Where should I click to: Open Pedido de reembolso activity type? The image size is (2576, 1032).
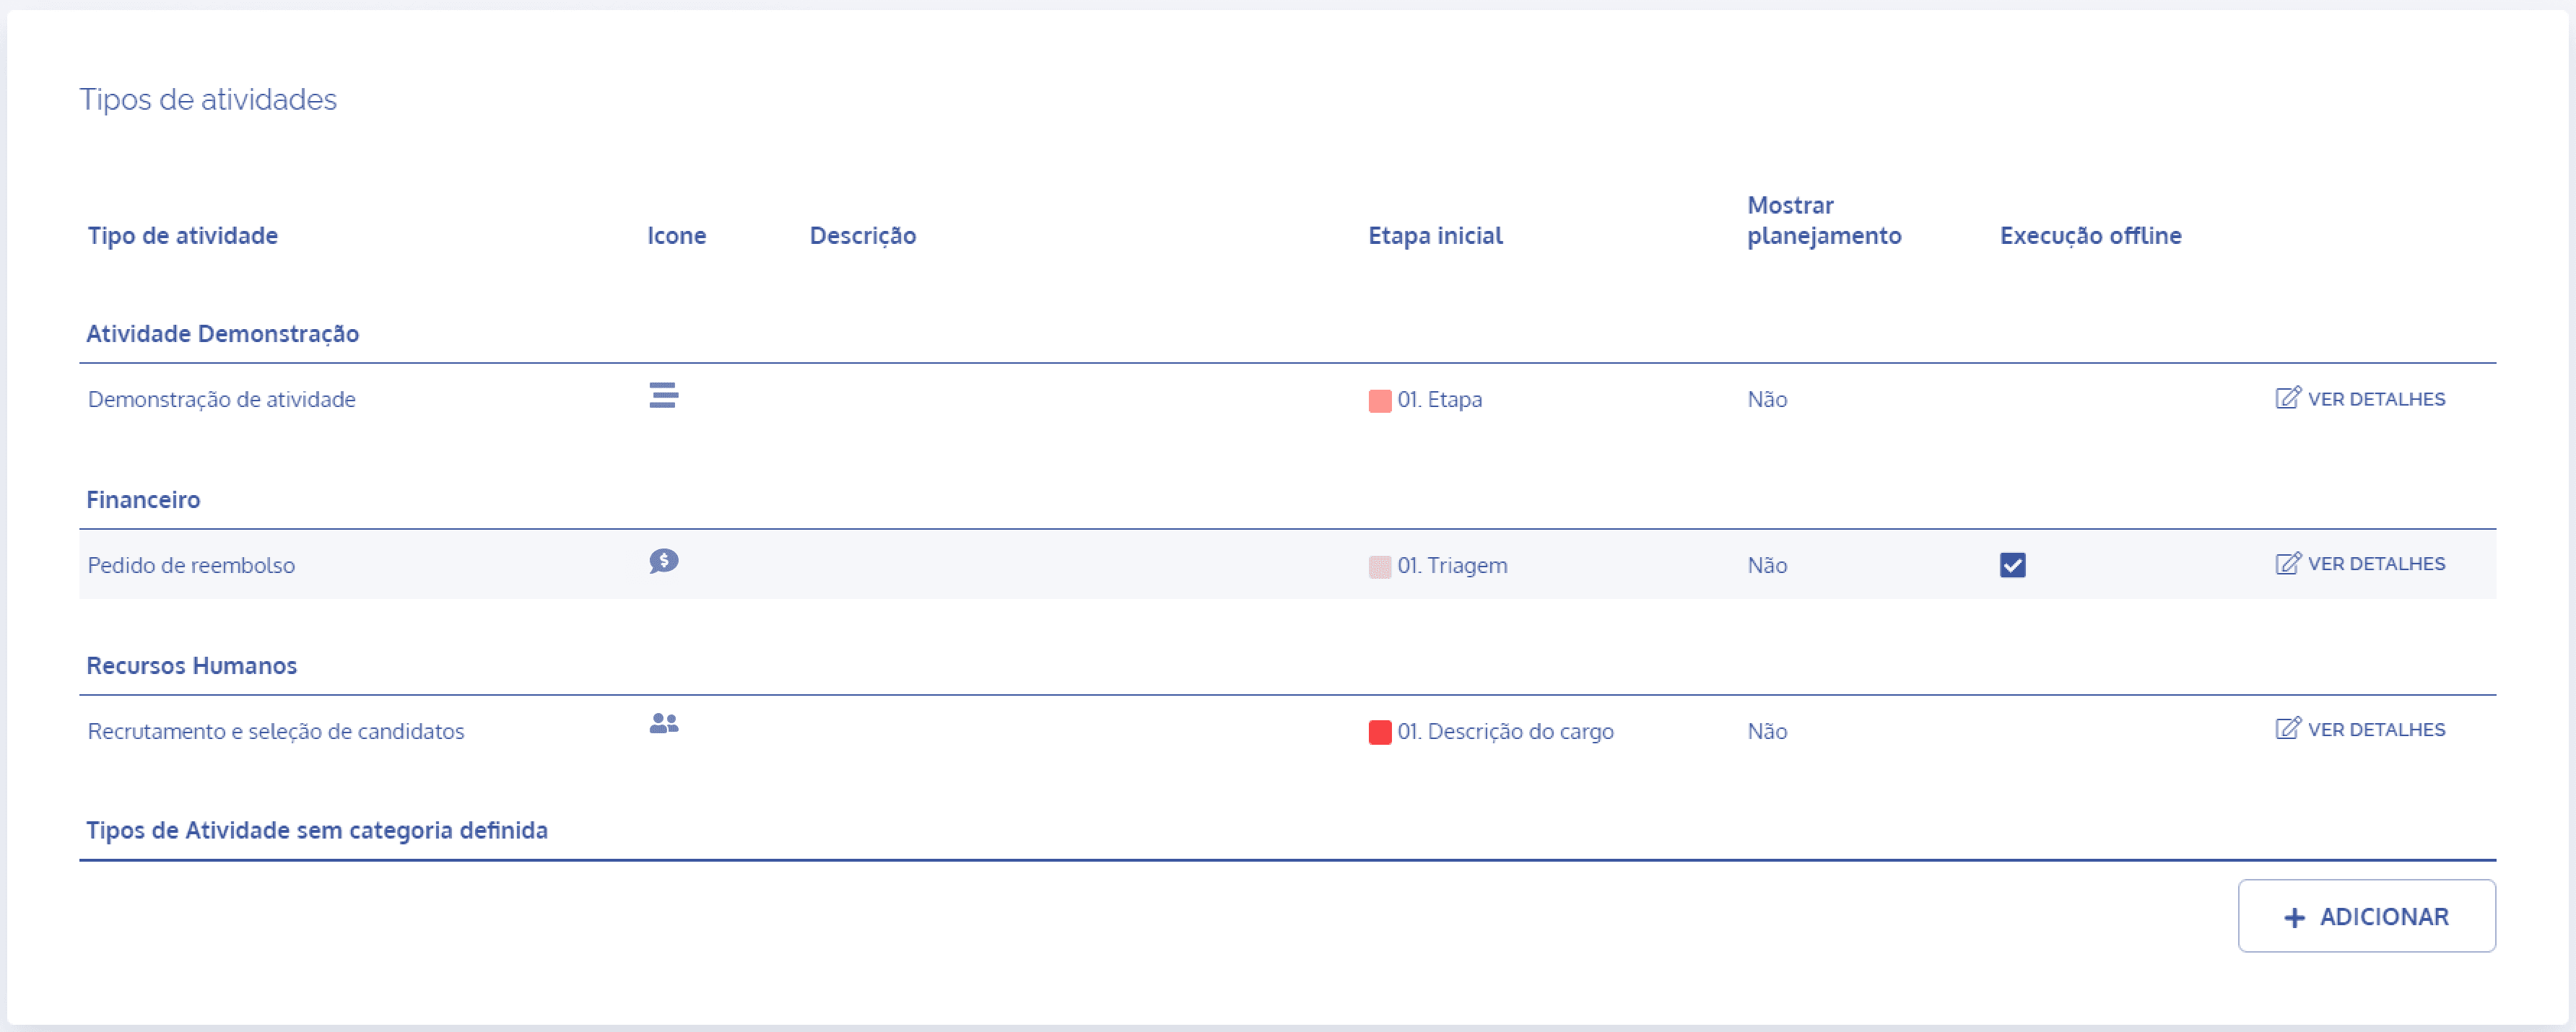coord(191,566)
